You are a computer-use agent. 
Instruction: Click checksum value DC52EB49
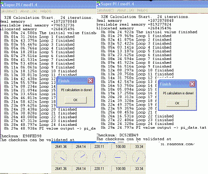129,135
